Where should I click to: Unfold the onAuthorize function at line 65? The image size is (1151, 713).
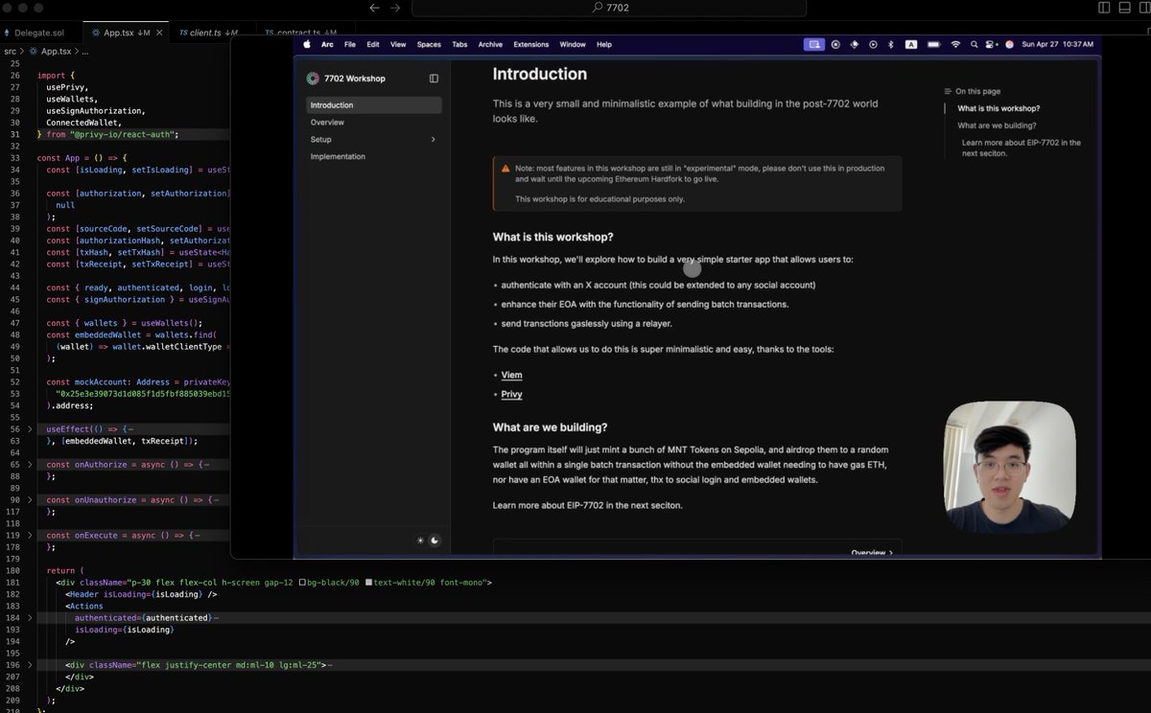point(30,465)
